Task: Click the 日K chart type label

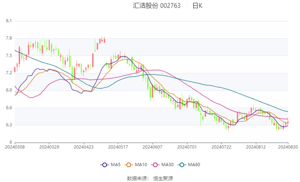Action: click(197, 6)
